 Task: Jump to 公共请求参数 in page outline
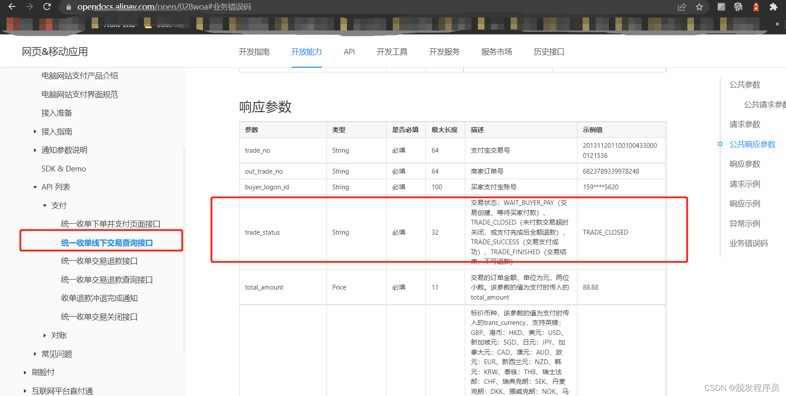coord(765,105)
